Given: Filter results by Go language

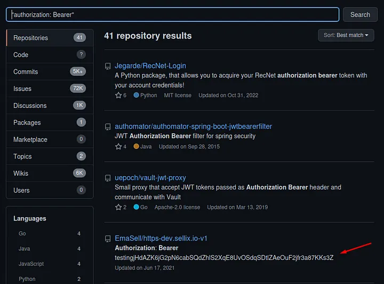Looking at the screenshot, I should (50, 233).
